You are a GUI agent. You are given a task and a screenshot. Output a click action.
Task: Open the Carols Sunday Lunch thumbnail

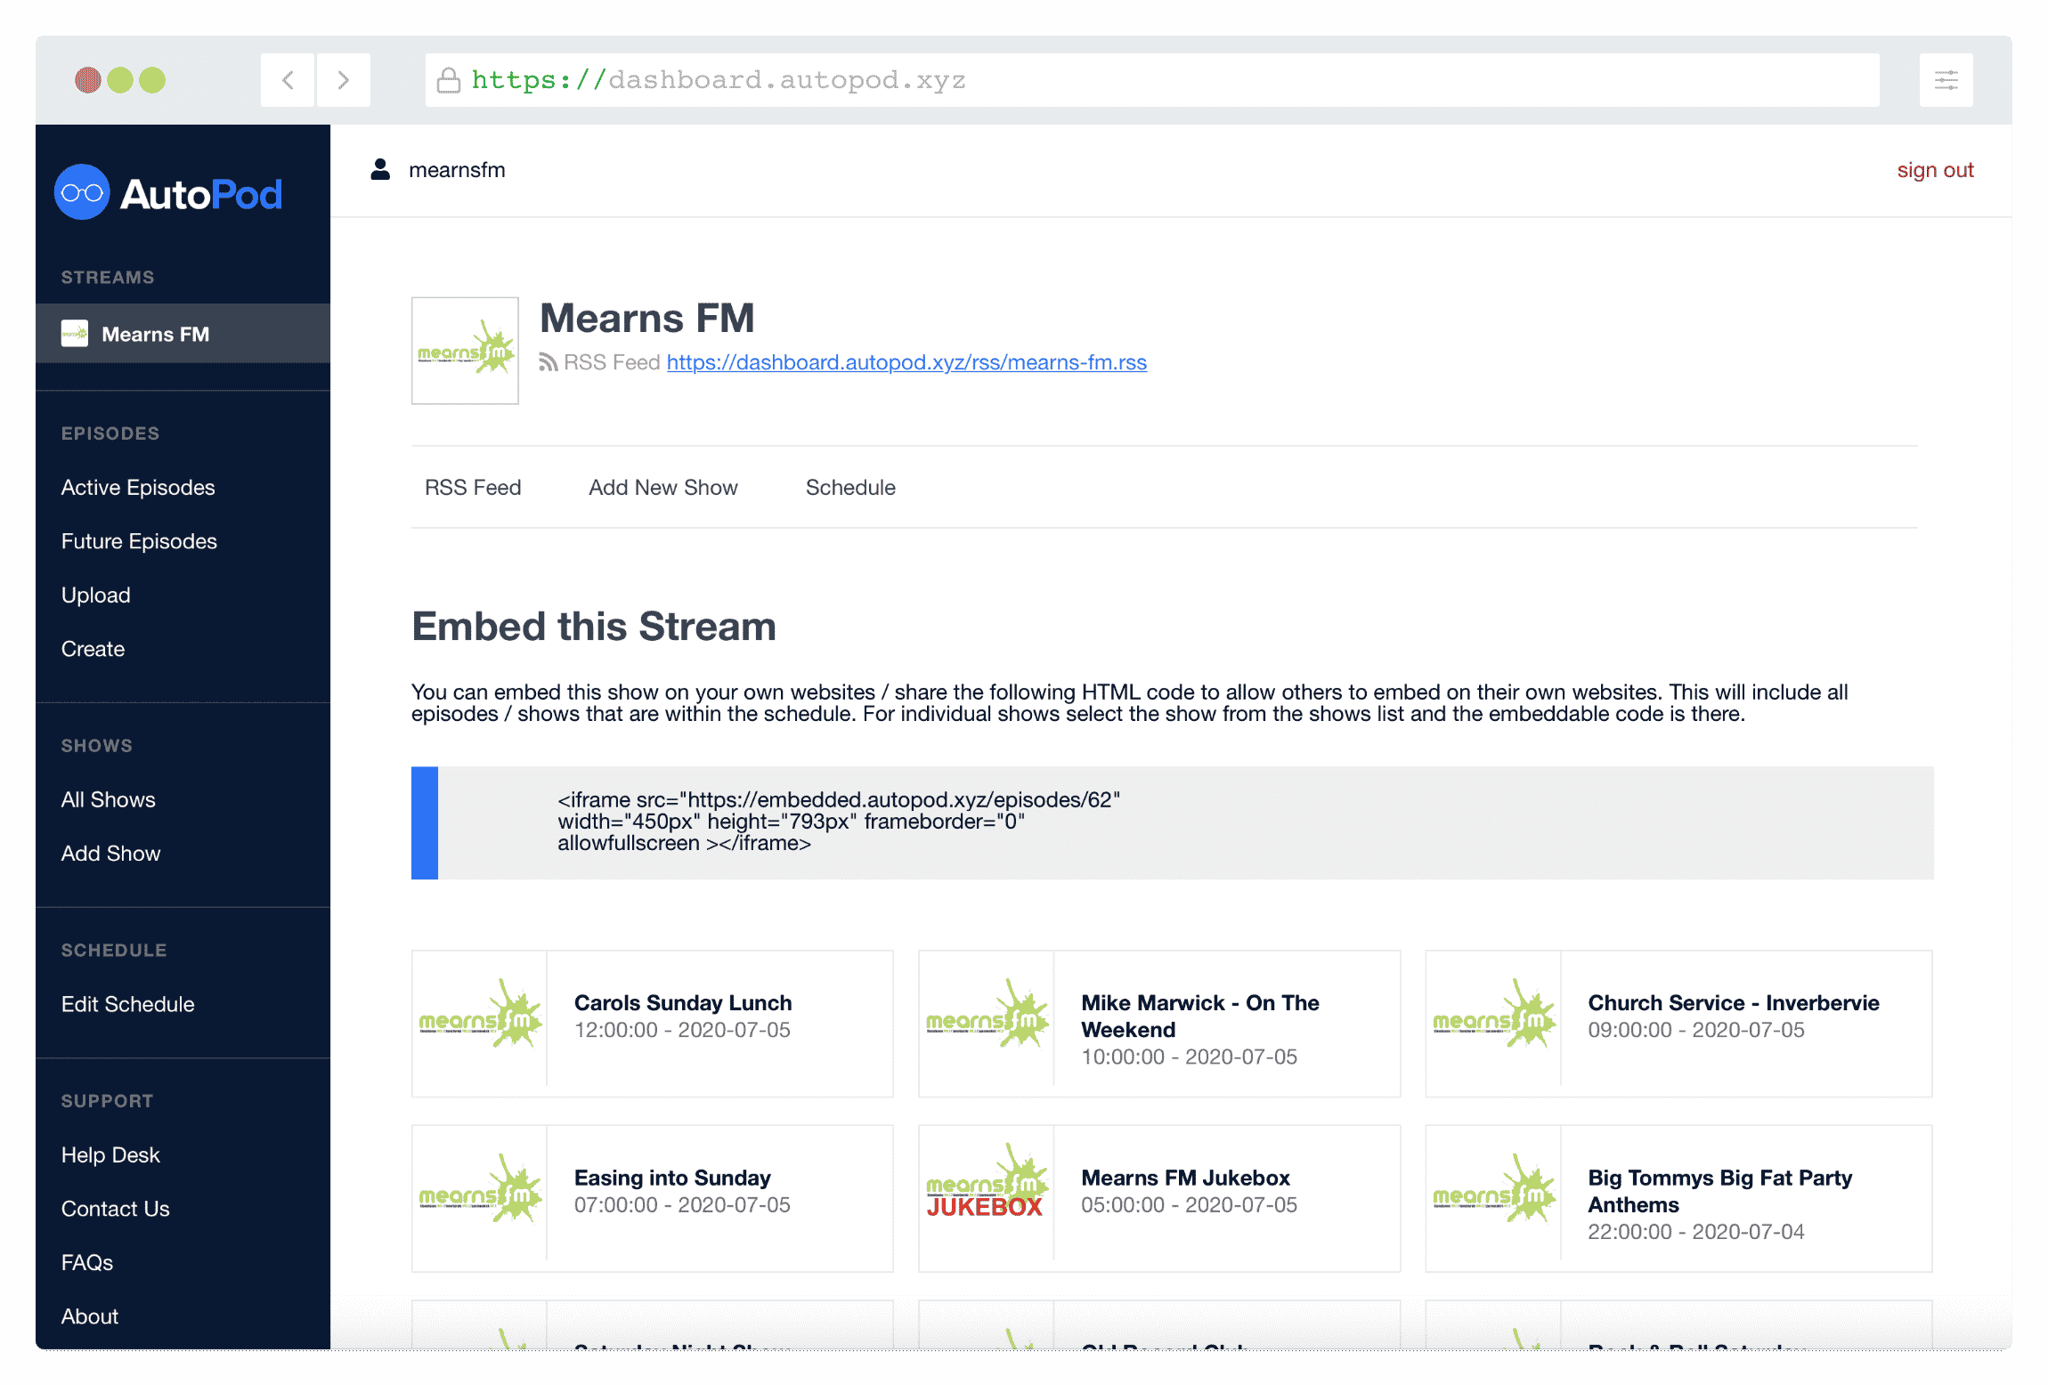(480, 1018)
